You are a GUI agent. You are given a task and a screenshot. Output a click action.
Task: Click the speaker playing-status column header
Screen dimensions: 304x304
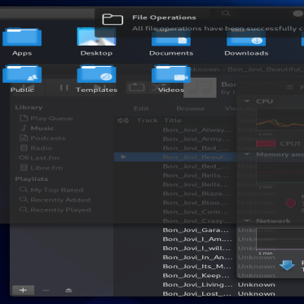(x=123, y=120)
